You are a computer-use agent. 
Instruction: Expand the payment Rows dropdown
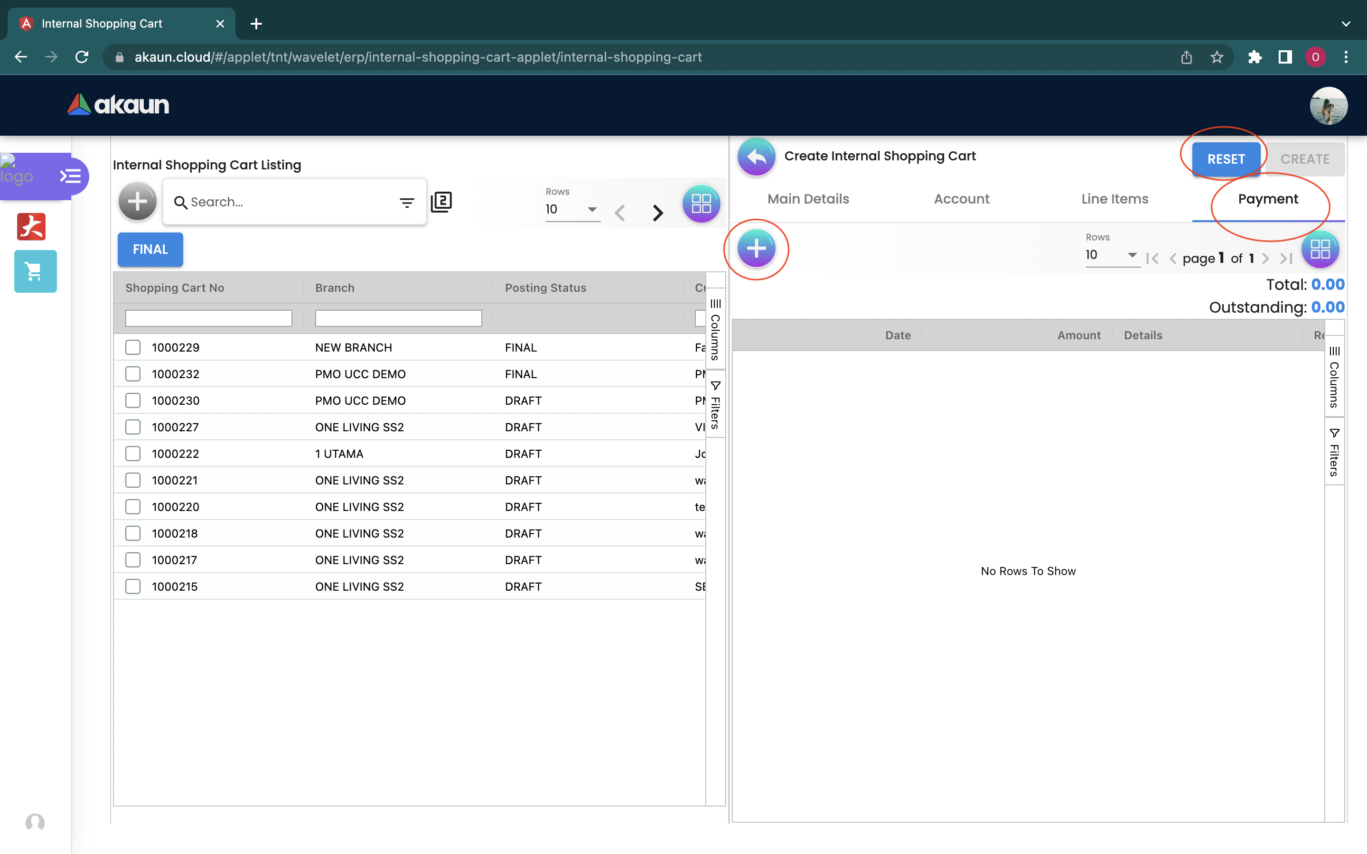pos(1111,255)
